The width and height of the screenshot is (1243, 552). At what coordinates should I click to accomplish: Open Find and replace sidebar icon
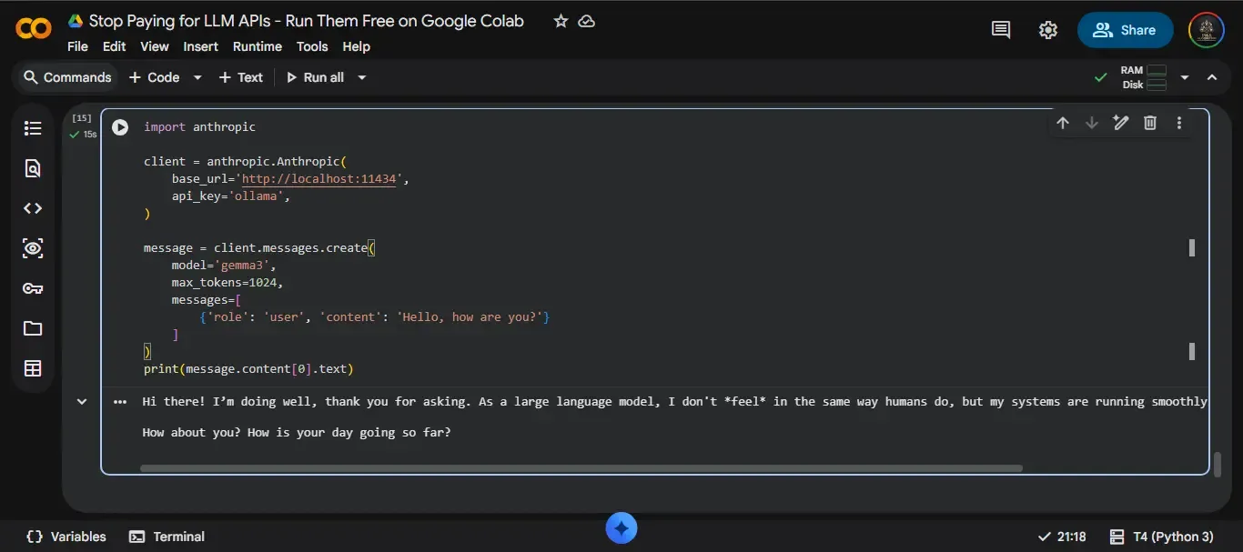click(33, 168)
